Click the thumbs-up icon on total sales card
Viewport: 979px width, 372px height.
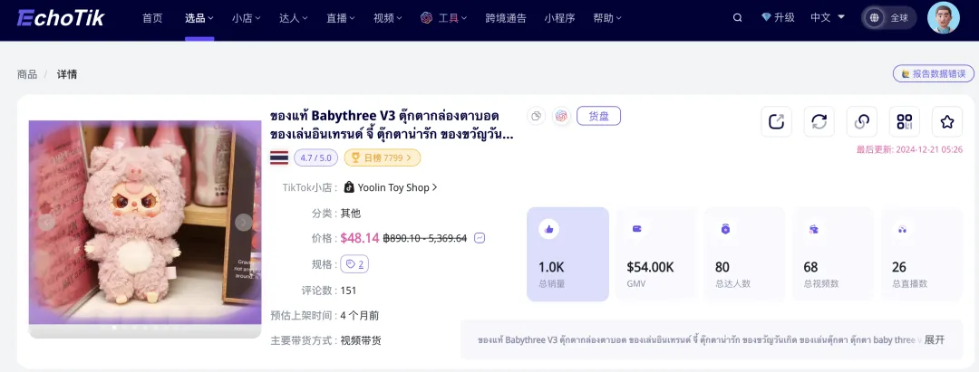pos(548,229)
